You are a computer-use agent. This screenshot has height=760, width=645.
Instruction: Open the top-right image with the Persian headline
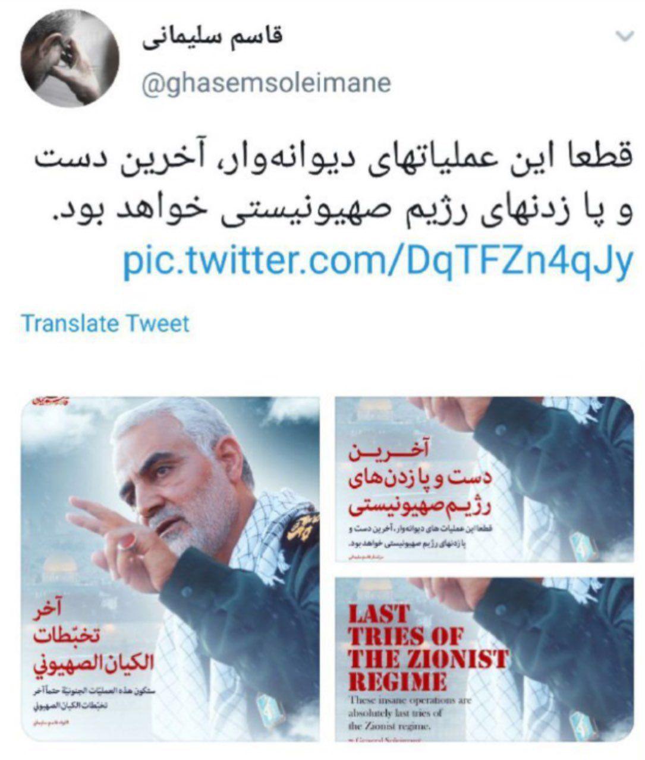pos(484,480)
